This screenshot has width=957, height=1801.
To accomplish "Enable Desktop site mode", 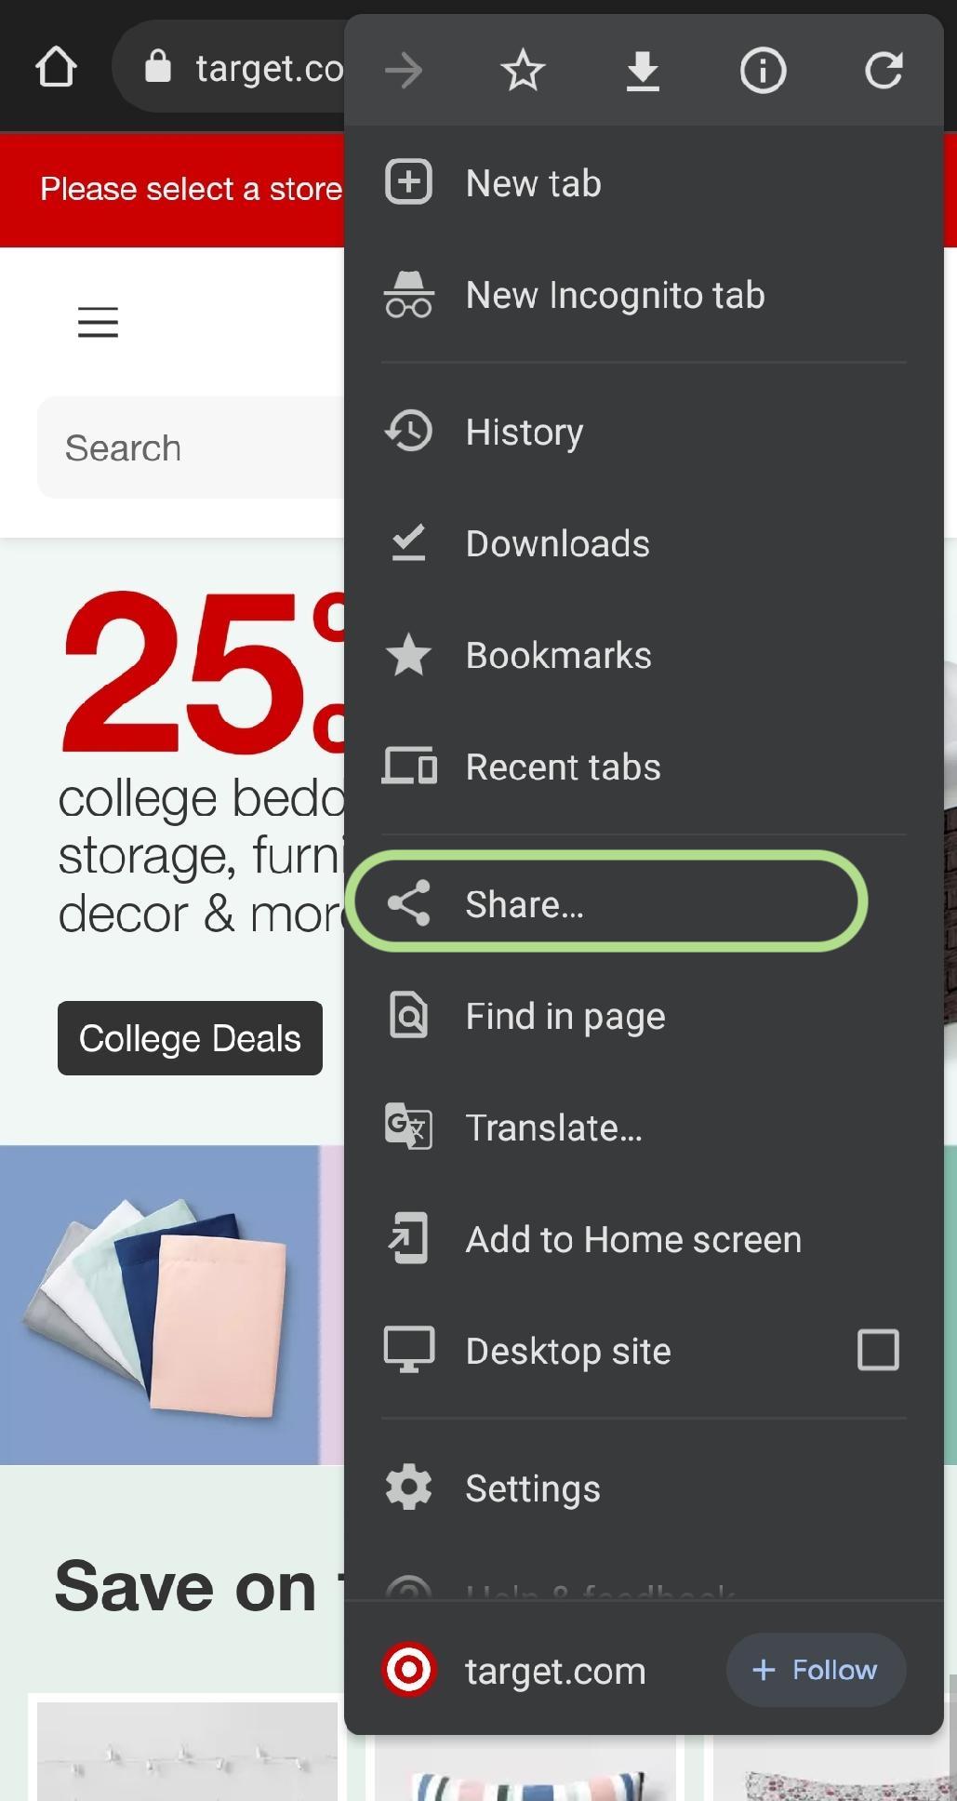I will tap(877, 1350).
